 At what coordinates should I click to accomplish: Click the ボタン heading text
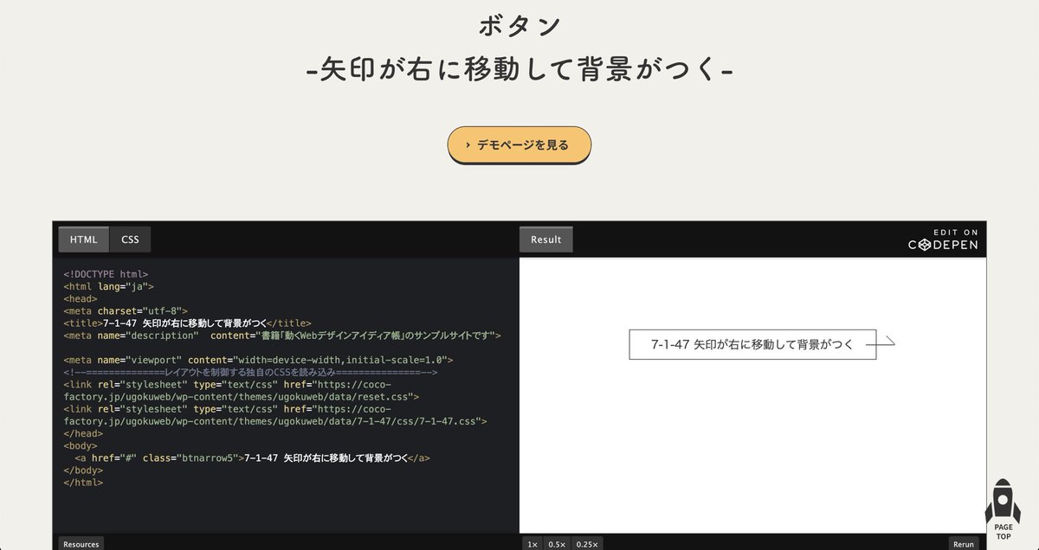click(x=519, y=26)
